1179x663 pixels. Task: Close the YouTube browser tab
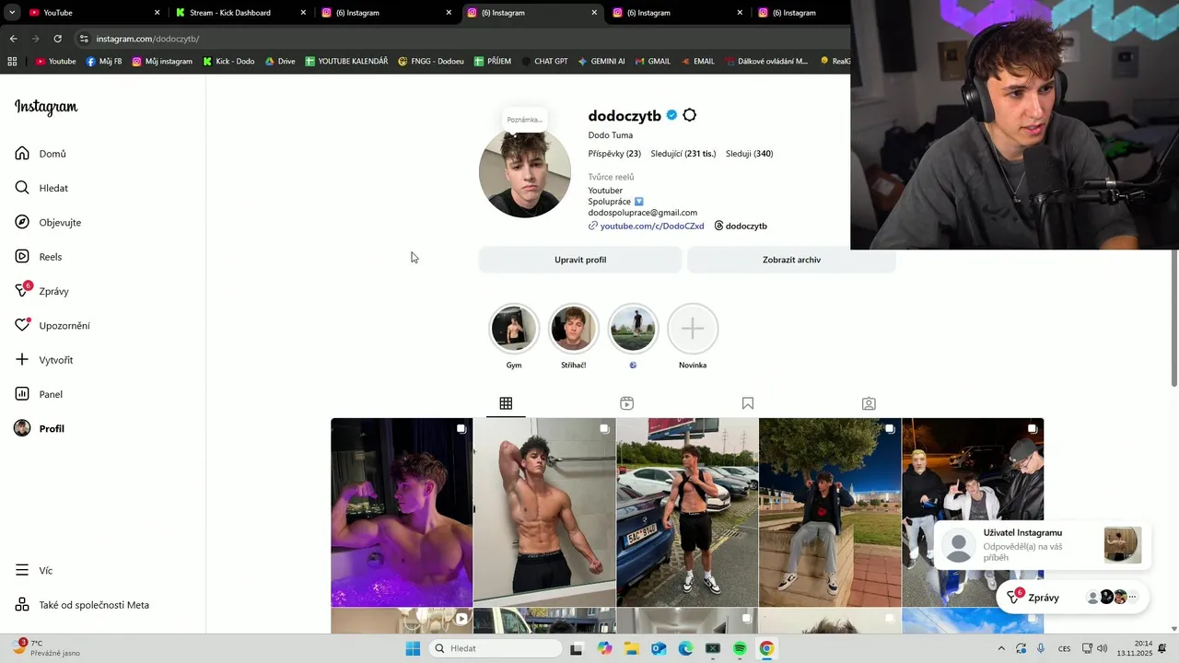tap(157, 13)
